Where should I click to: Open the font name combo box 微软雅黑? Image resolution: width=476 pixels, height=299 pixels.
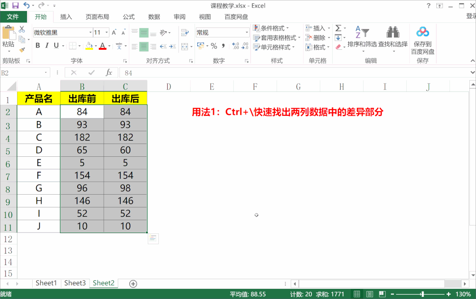(x=63, y=33)
